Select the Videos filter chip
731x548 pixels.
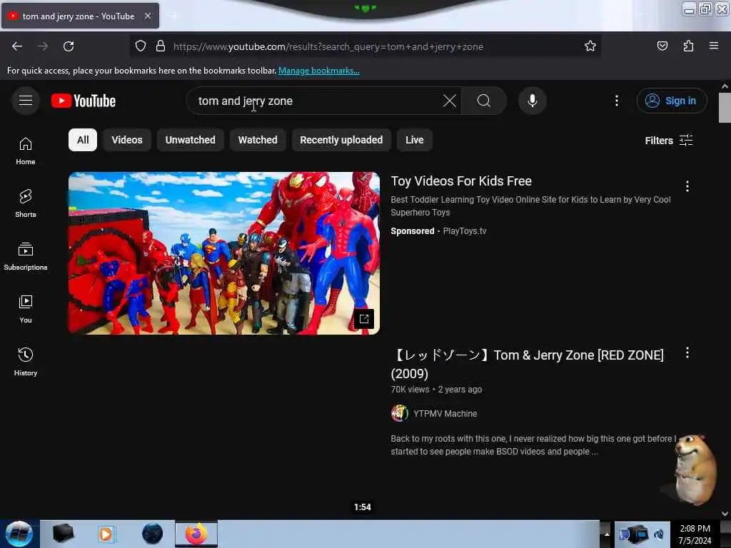tap(127, 140)
